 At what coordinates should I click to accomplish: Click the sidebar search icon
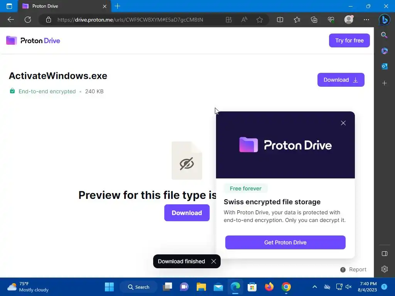(x=384, y=35)
